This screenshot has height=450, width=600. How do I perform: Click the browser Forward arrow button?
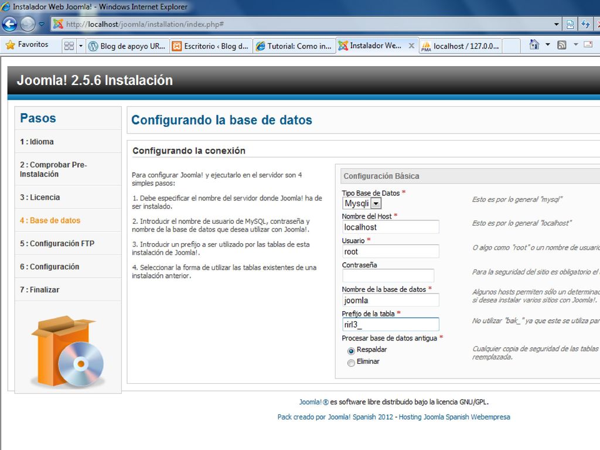(28, 24)
